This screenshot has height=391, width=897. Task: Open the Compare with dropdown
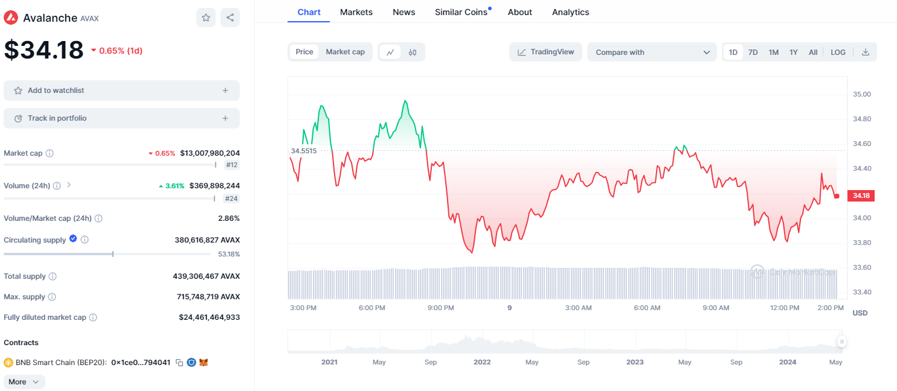(x=652, y=52)
